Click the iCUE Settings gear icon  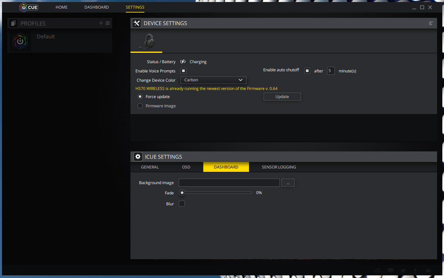(138, 157)
